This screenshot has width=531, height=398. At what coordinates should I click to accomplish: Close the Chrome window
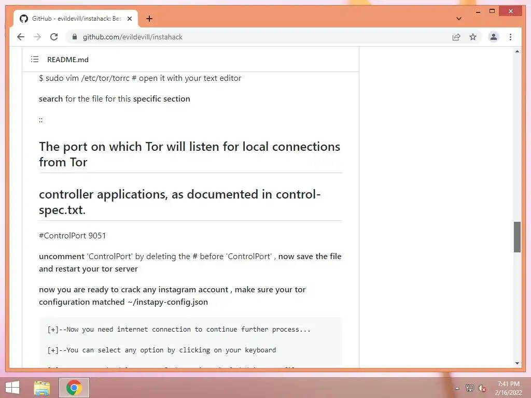click(511, 11)
